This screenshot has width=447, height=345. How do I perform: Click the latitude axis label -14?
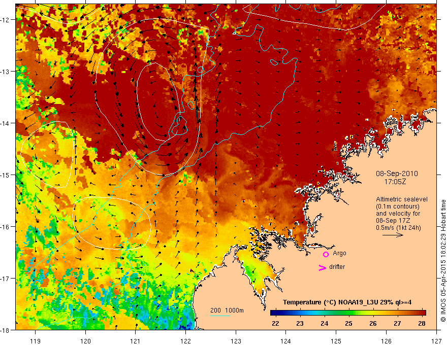pos(6,123)
